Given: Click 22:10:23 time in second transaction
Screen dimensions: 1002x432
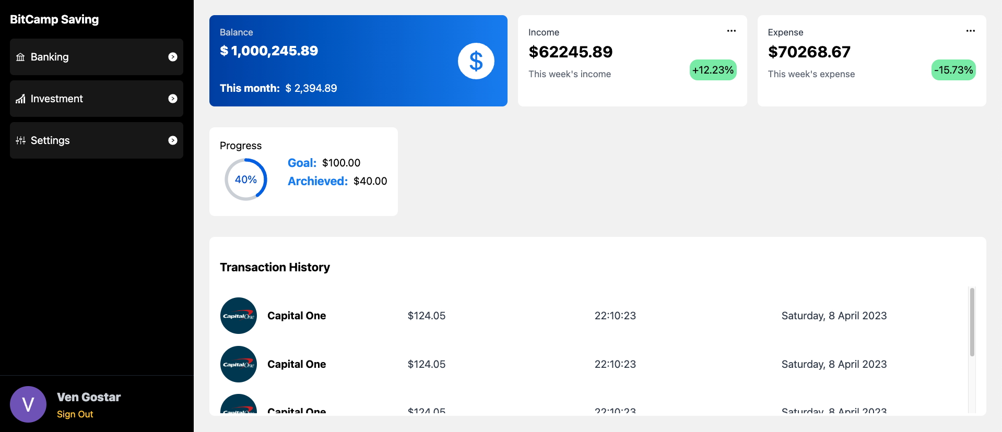Looking at the screenshot, I should (615, 364).
